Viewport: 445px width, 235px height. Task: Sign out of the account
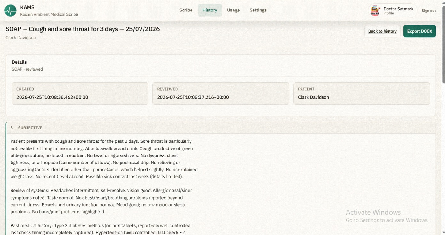(428, 11)
